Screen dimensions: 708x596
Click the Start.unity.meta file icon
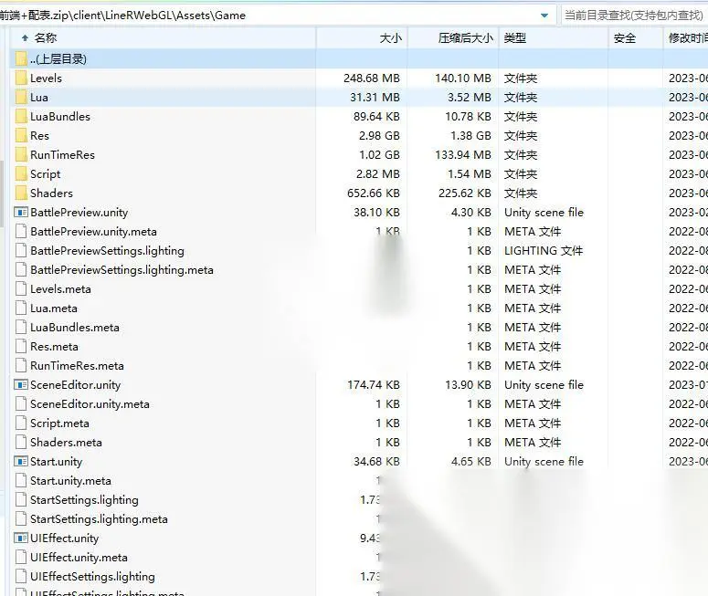[21, 480]
